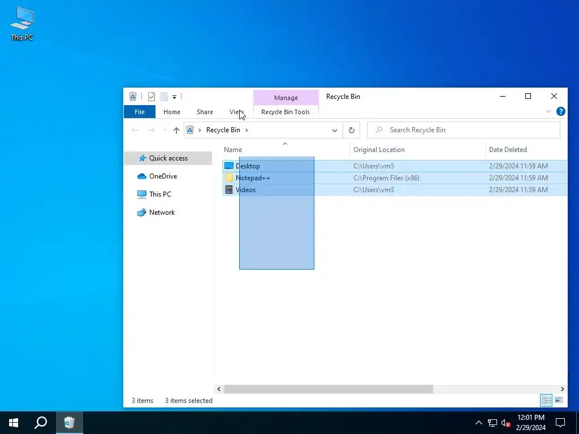Screen dimensions: 579x434
Task: Click the muted volume tray icon
Action: [x=505, y=423]
